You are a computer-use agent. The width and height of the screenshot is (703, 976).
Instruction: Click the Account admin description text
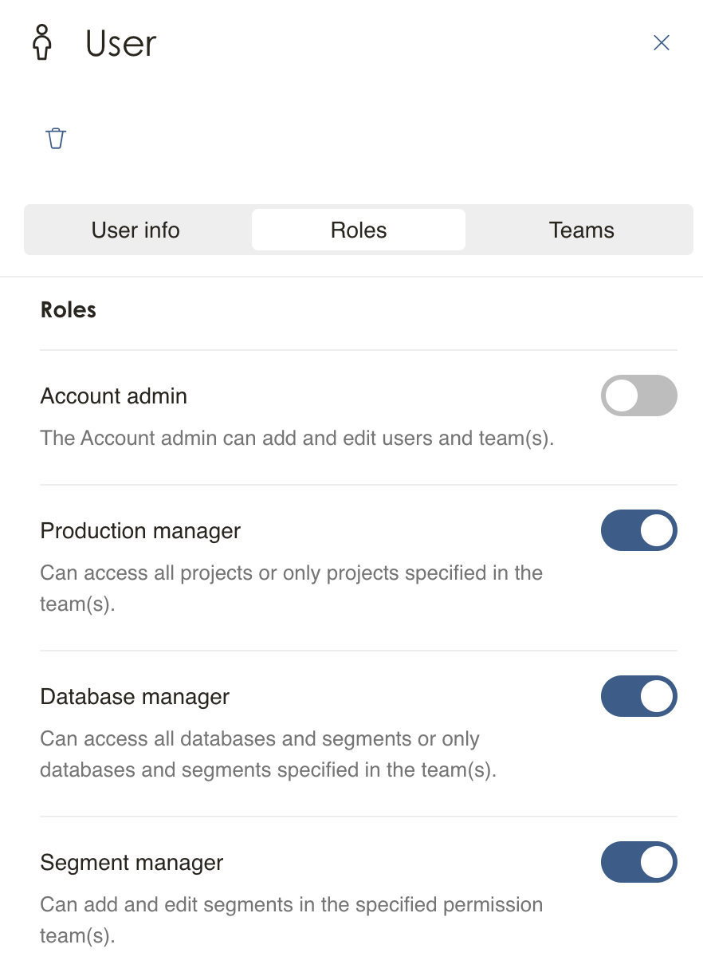[x=297, y=439]
